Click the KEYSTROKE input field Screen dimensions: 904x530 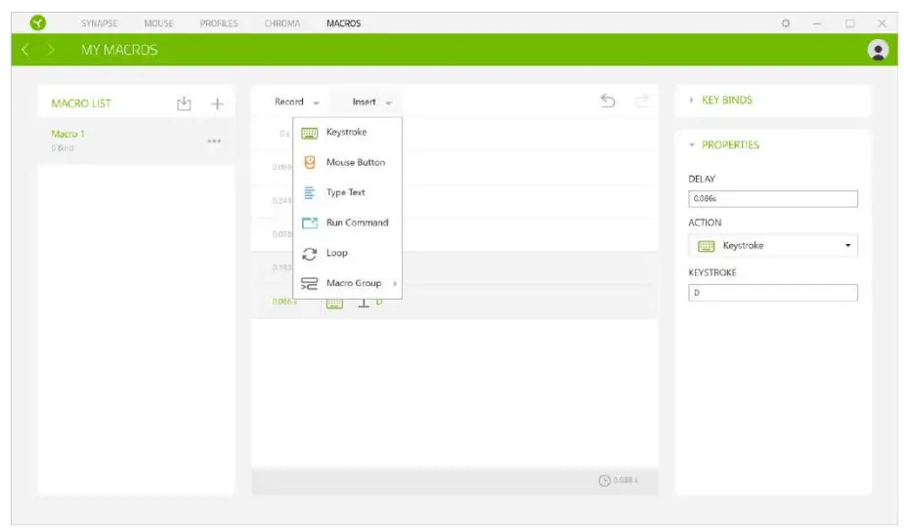click(772, 293)
